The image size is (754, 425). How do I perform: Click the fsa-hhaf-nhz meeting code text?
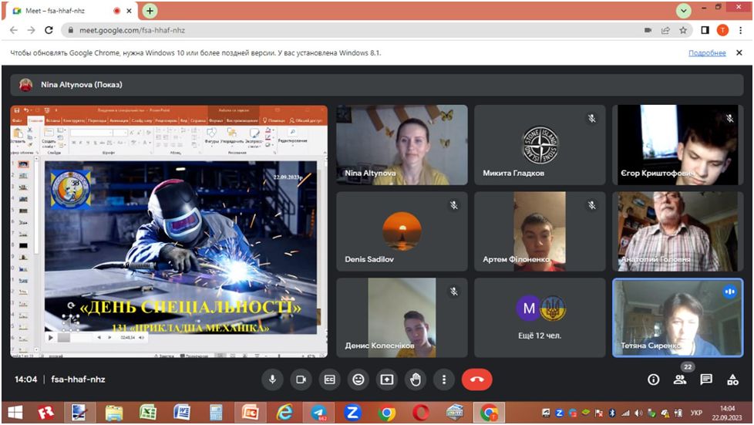tap(78, 379)
